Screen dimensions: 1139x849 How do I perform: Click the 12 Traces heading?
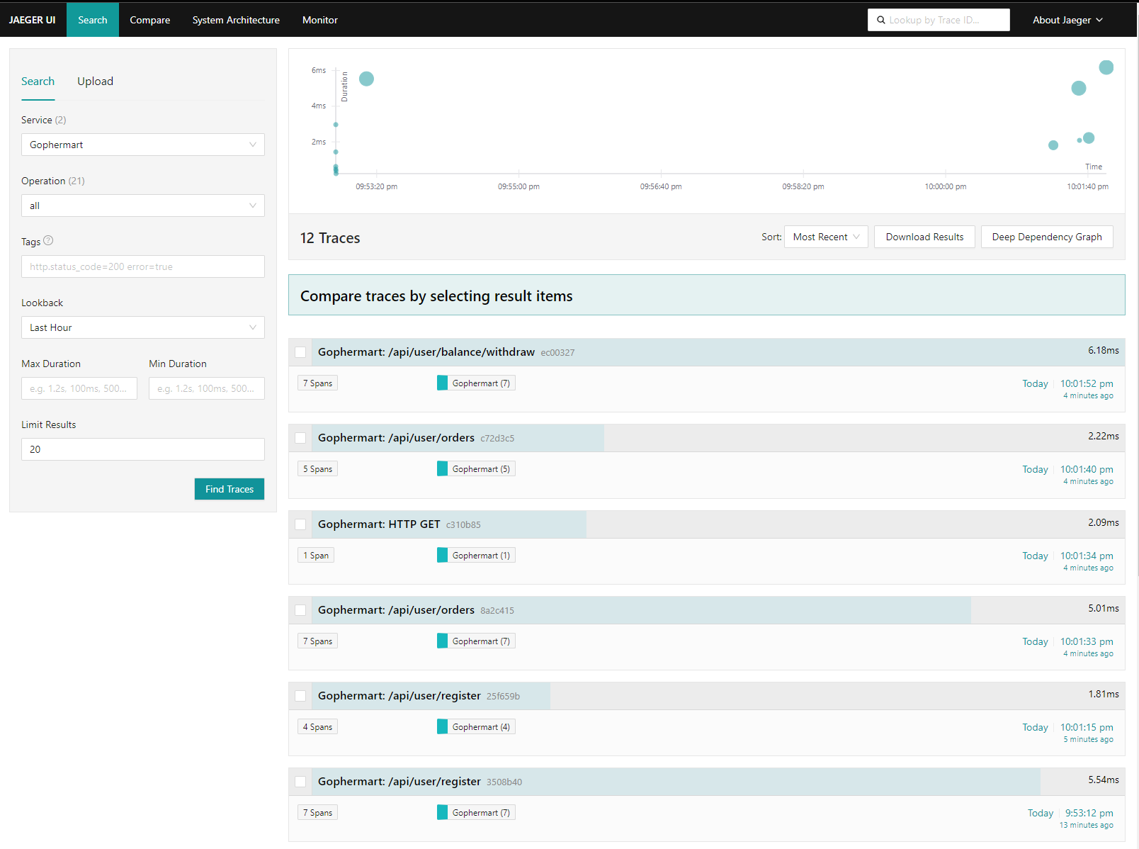(x=330, y=238)
